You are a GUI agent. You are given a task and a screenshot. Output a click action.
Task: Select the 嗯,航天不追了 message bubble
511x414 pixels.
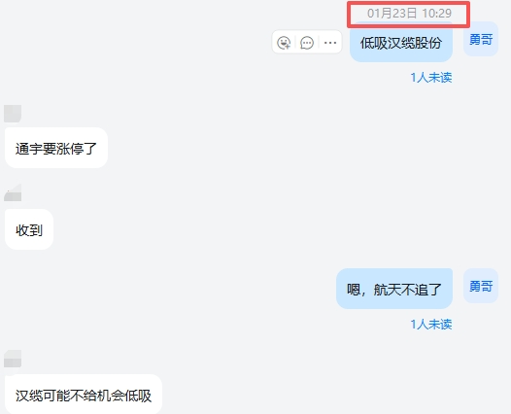(x=394, y=289)
